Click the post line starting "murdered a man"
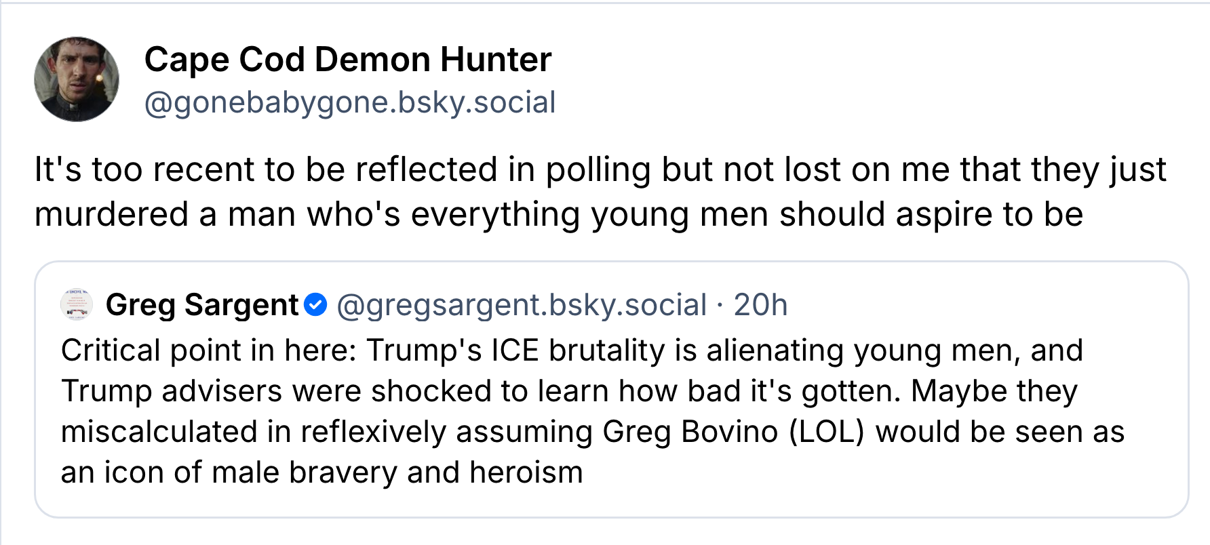Viewport: 1210px width, 545px height. click(x=558, y=214)
